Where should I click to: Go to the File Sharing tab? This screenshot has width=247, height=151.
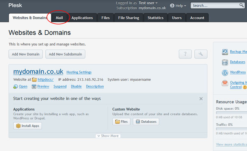click(129, 18)
